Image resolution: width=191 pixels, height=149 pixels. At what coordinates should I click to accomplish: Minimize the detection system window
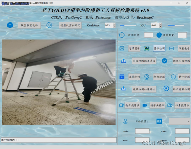[x=171, y=3]
